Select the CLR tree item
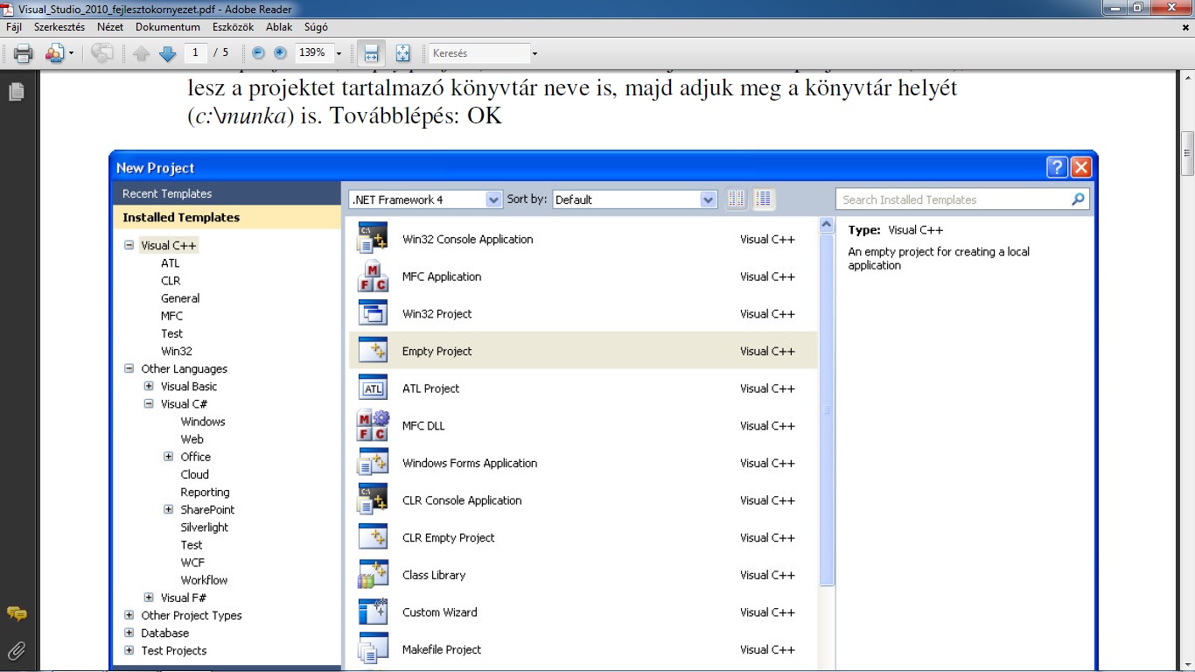1195x672 pixels. 171,281
